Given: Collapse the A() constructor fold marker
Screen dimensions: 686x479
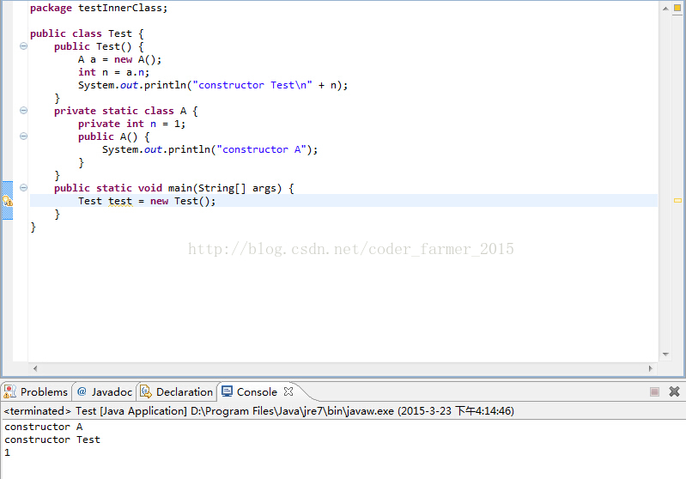Looking at the screenshot, I should click(24, 136).
